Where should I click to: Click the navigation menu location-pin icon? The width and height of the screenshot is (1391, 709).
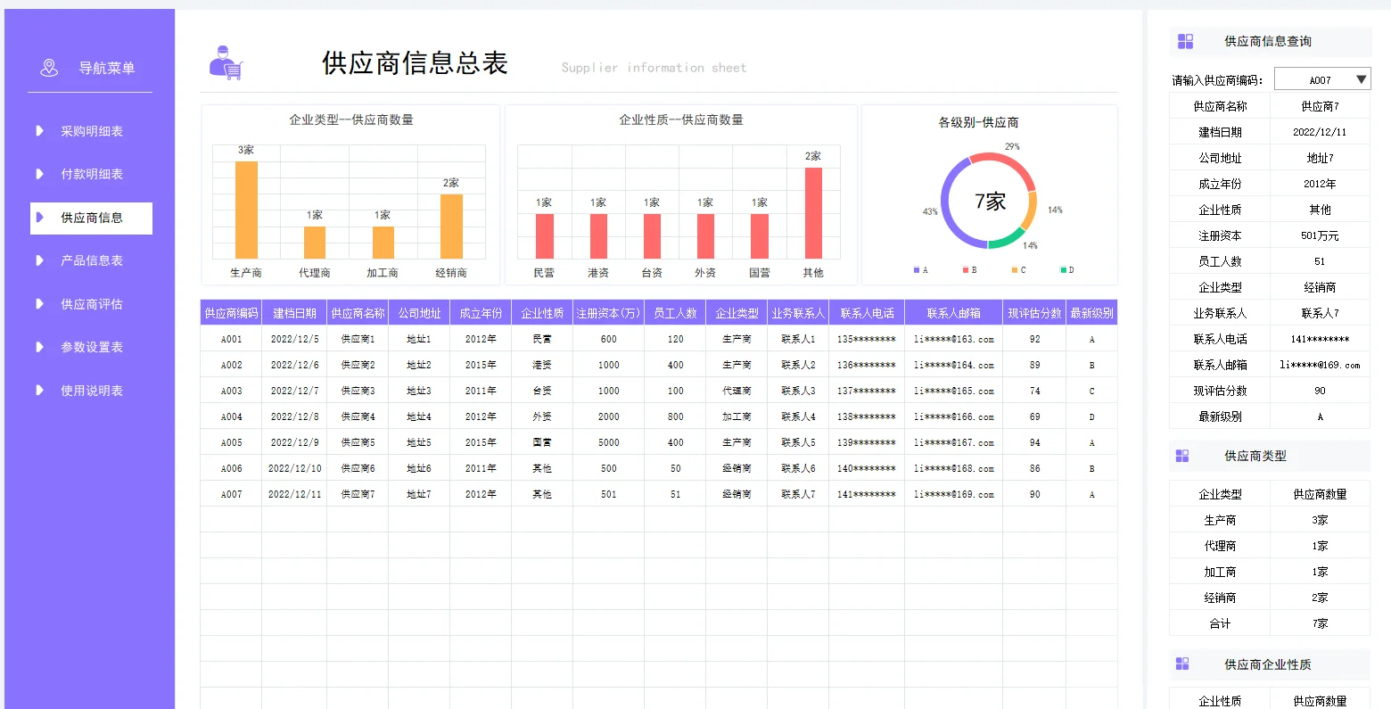pyautogui.click(x=49, y=68)
